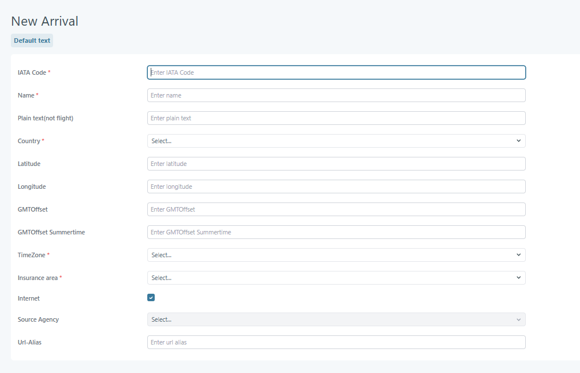Image resolution: width=580 pixels, height=373 pixels.
Task: Select the Enter longitude field
Action: [x=336, y=186]
